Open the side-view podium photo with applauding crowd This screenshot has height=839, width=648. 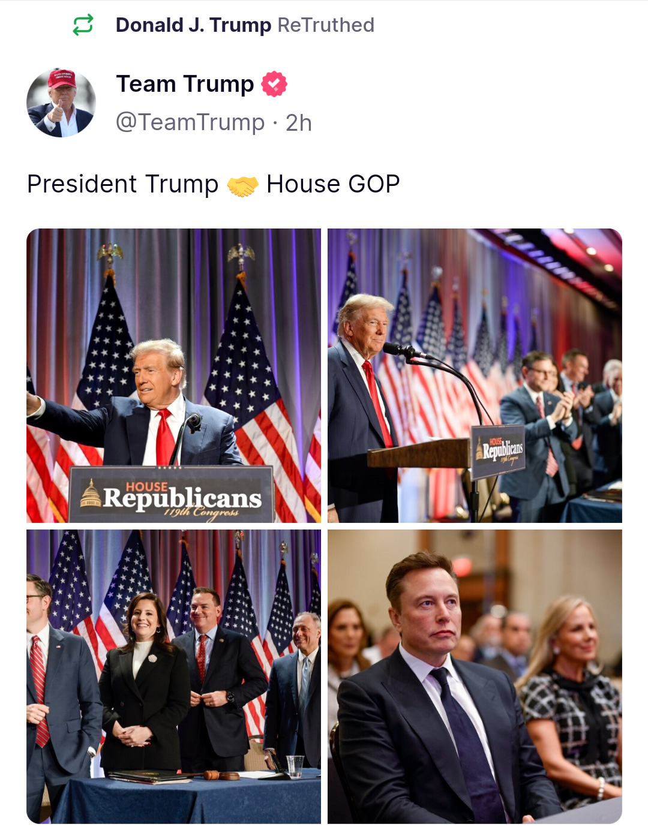click(x=475, y=375)
